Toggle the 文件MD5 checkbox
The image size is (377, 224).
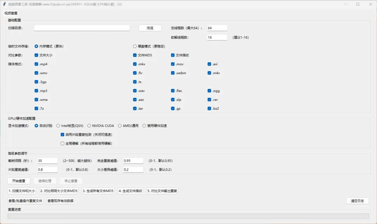click(x=135, y=55)
